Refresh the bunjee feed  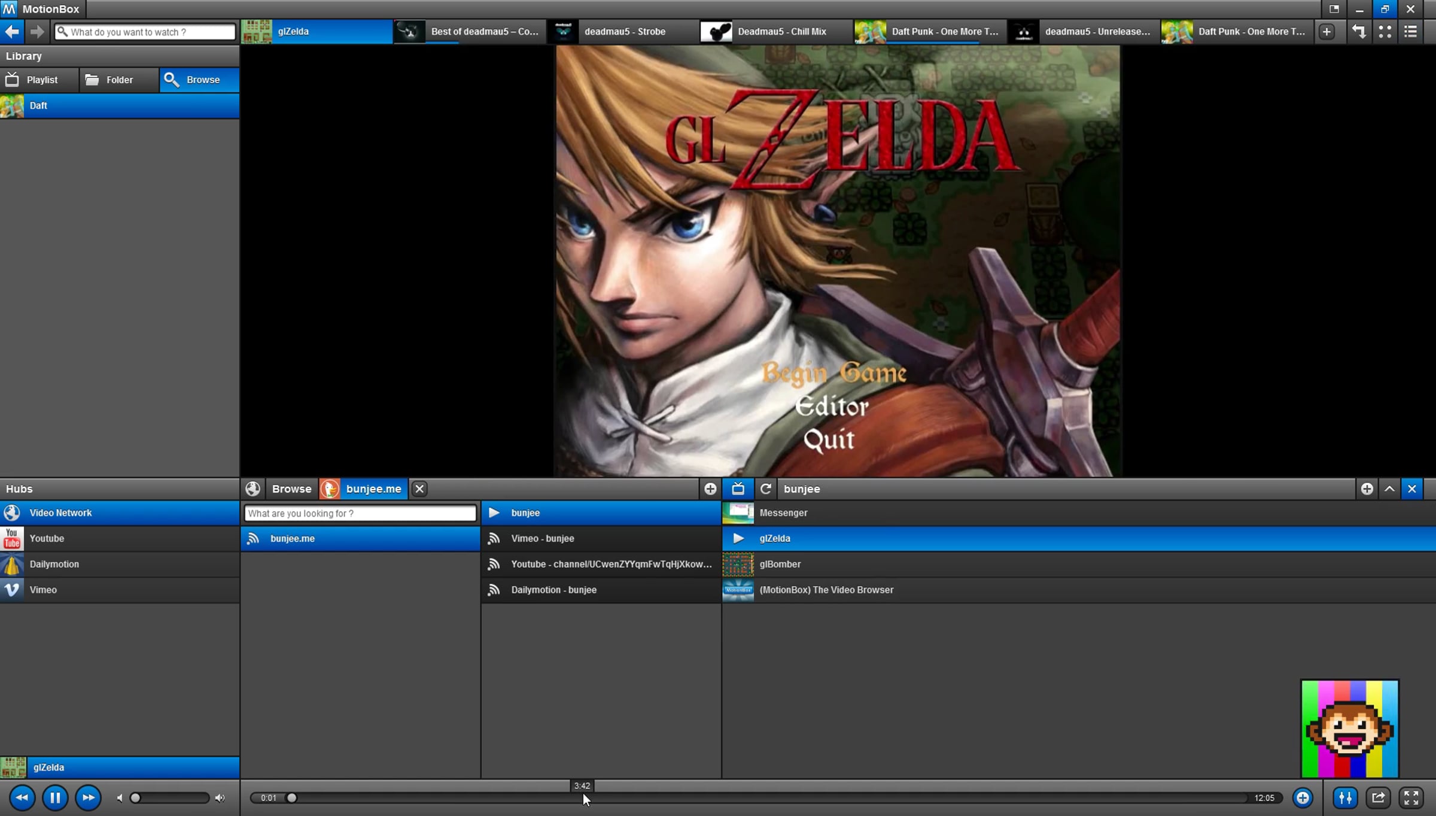pos(765,489)
